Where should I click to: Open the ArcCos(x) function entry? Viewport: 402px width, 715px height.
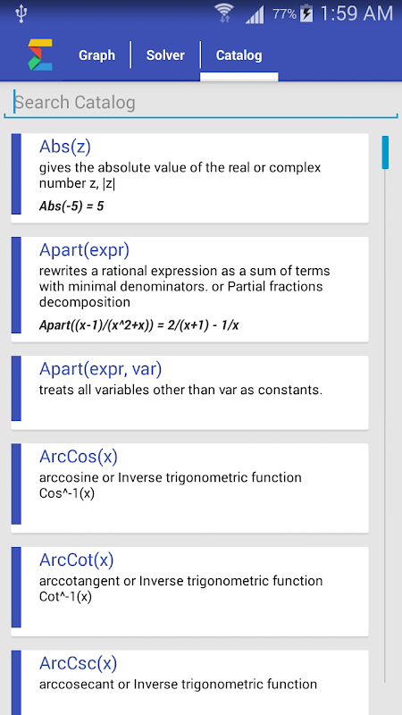tap(189, 487)
